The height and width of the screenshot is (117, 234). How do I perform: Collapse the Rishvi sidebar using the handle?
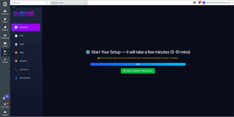(x=14, y=8)
